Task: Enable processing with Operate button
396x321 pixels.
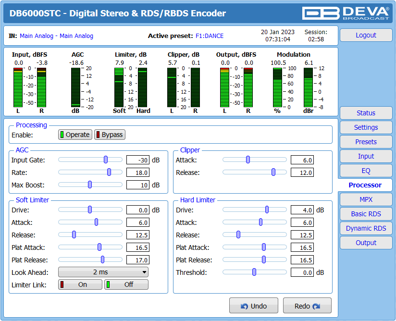Action: (75, 135)
